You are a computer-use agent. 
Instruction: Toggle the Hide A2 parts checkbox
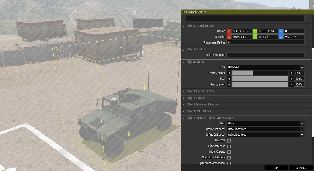coord(229,152)
